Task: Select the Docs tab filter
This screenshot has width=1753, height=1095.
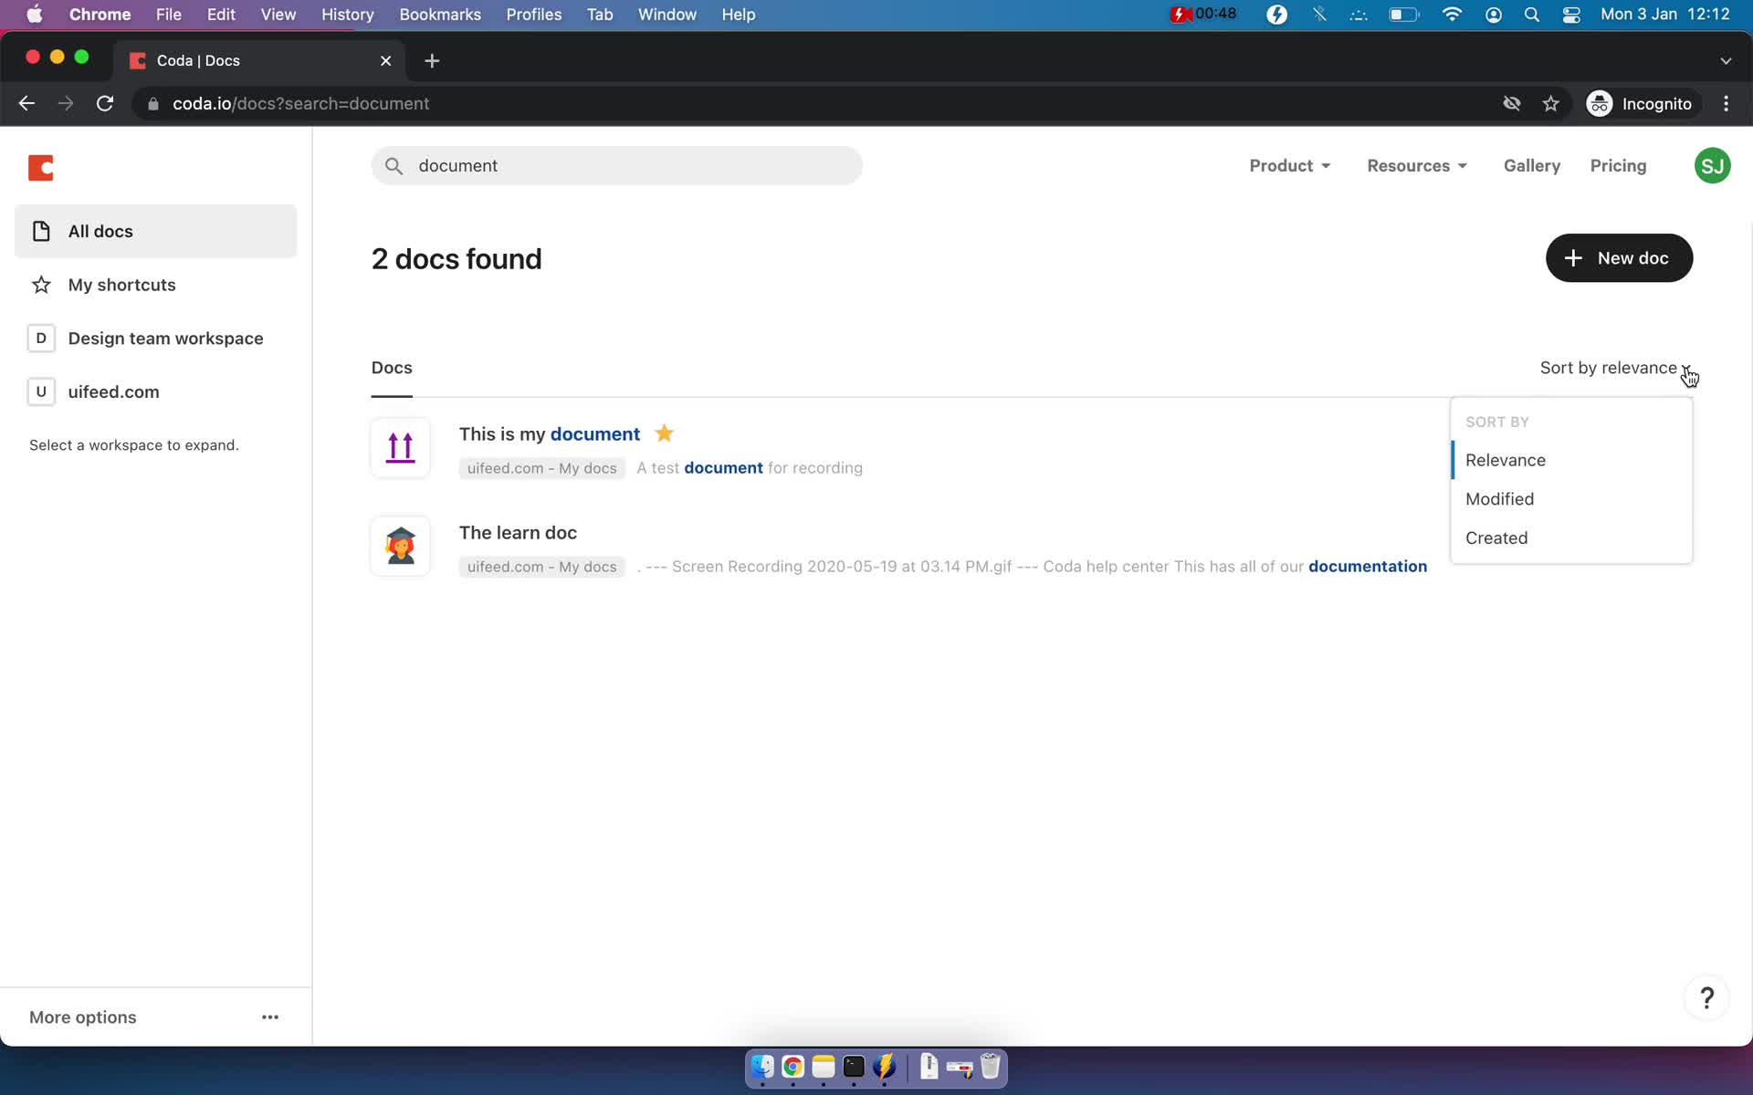Action: pos(392,367)
